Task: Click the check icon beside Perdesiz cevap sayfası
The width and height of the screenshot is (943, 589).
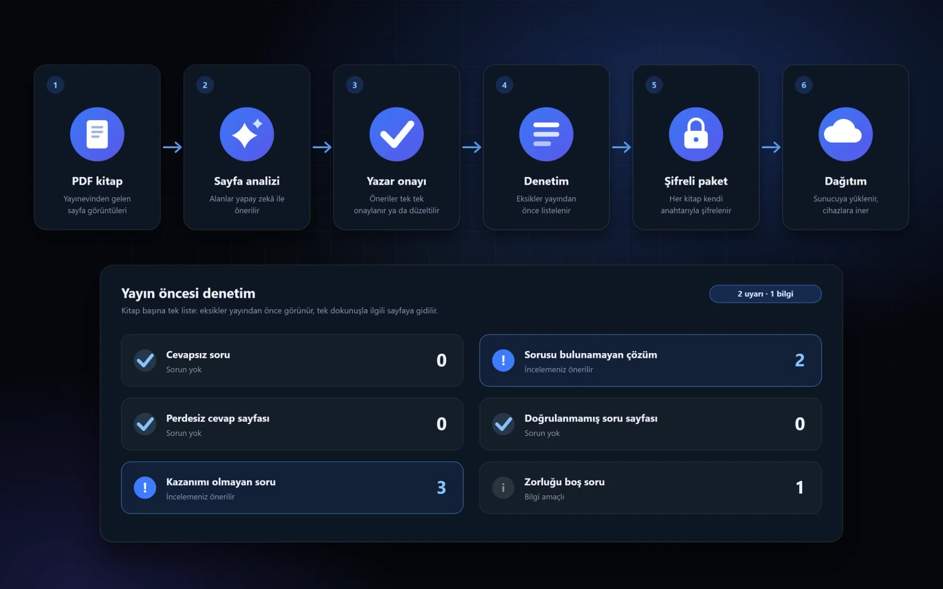Action: [145, 424]
